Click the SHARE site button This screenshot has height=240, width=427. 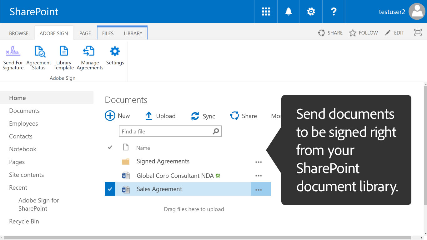click(x=330, y=33)
